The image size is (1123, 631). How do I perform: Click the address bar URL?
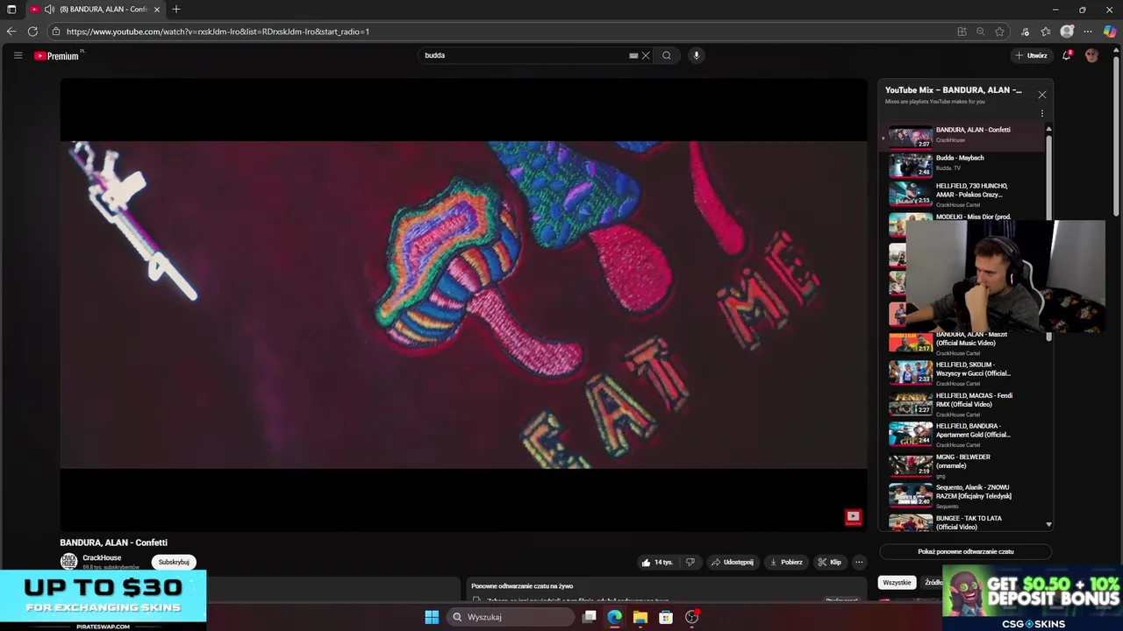coord(218,32)
